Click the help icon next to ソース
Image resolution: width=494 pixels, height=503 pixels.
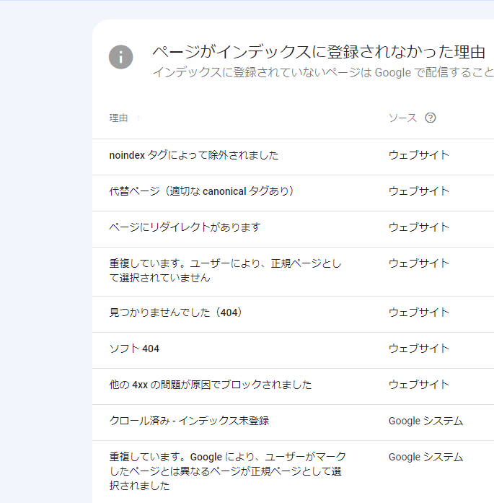[x=431, y=118]
